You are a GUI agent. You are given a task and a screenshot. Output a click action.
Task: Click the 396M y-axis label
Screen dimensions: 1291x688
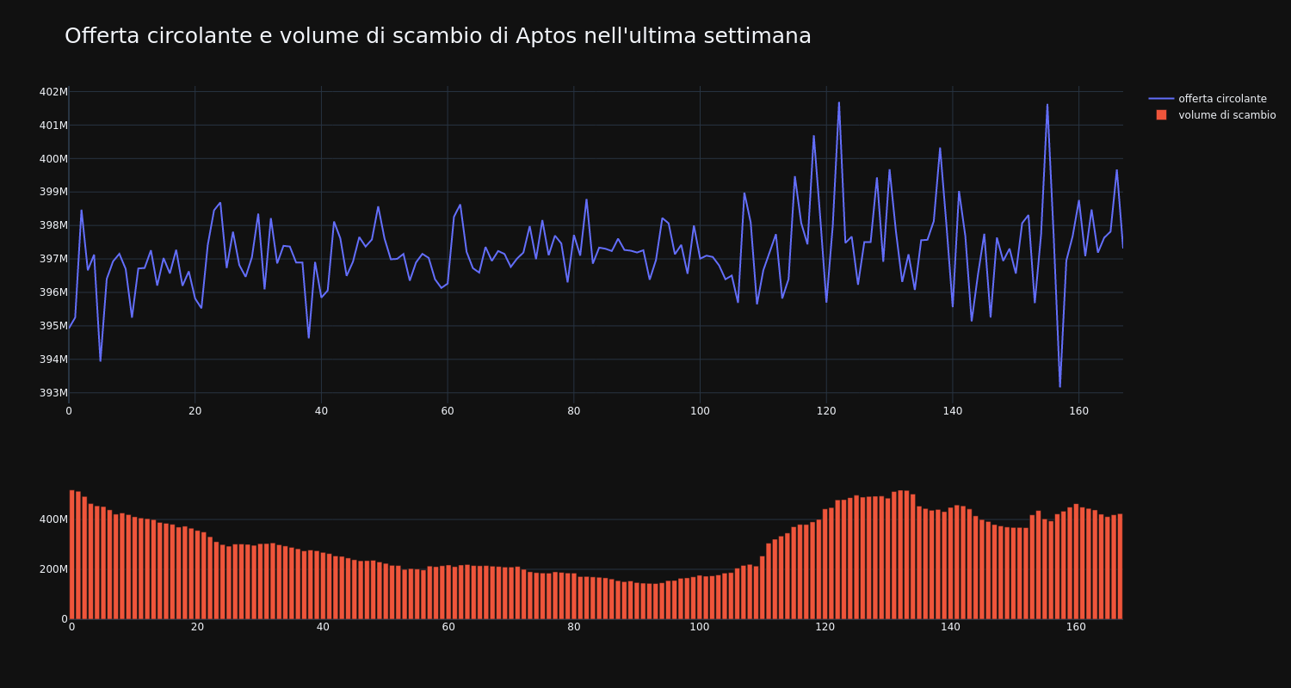(53, 292)
